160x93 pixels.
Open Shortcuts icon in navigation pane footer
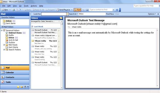[25, 87]
